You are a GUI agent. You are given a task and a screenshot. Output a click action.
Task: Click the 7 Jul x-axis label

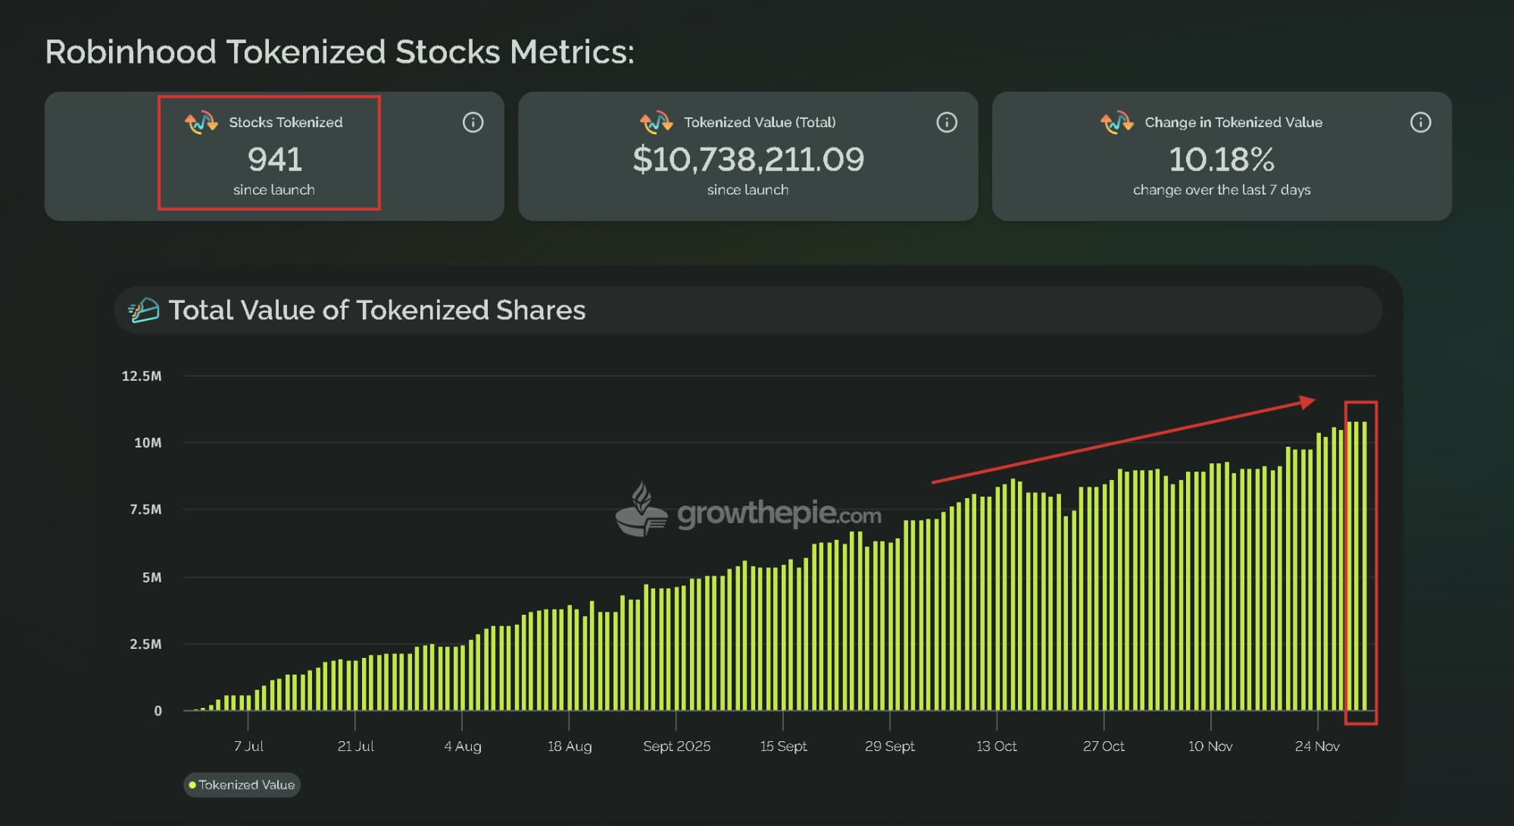248,747
